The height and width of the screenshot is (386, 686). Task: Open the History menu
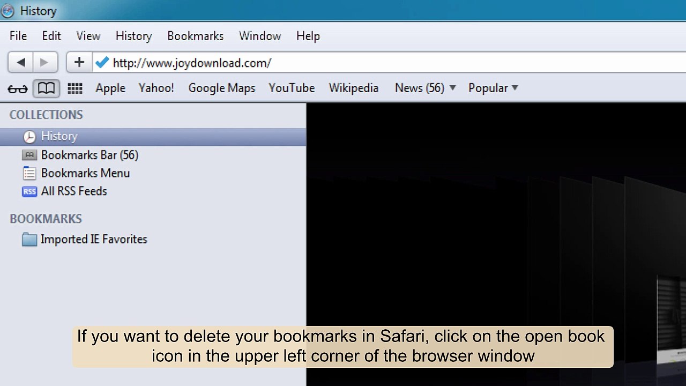[x=134, y=36]
